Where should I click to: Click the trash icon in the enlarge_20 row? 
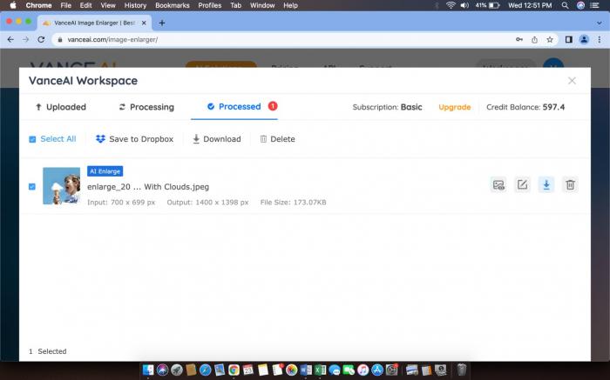tap(570, 184)
